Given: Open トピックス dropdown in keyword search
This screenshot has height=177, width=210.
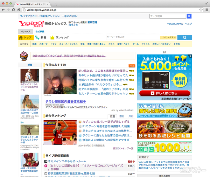Looking at the screenshot, I should coord(168,37).
